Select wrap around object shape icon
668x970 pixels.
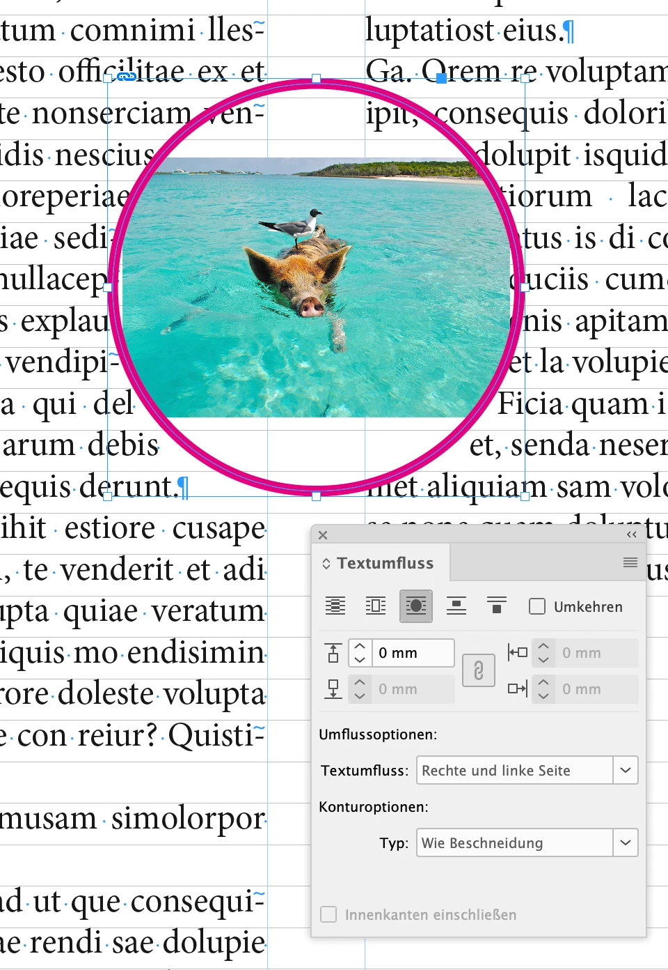point(416,606)
